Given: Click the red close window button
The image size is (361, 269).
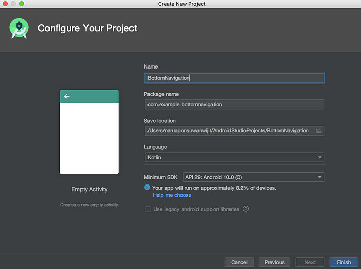Looking at the screenshot, I should pos(5,4).
